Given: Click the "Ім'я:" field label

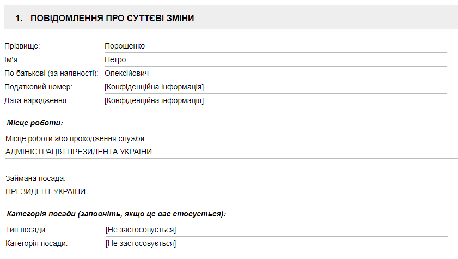Looking at the screenshot, I should 15,60.
